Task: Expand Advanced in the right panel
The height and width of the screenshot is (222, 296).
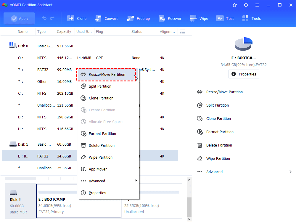Action: tap(214, 172)
